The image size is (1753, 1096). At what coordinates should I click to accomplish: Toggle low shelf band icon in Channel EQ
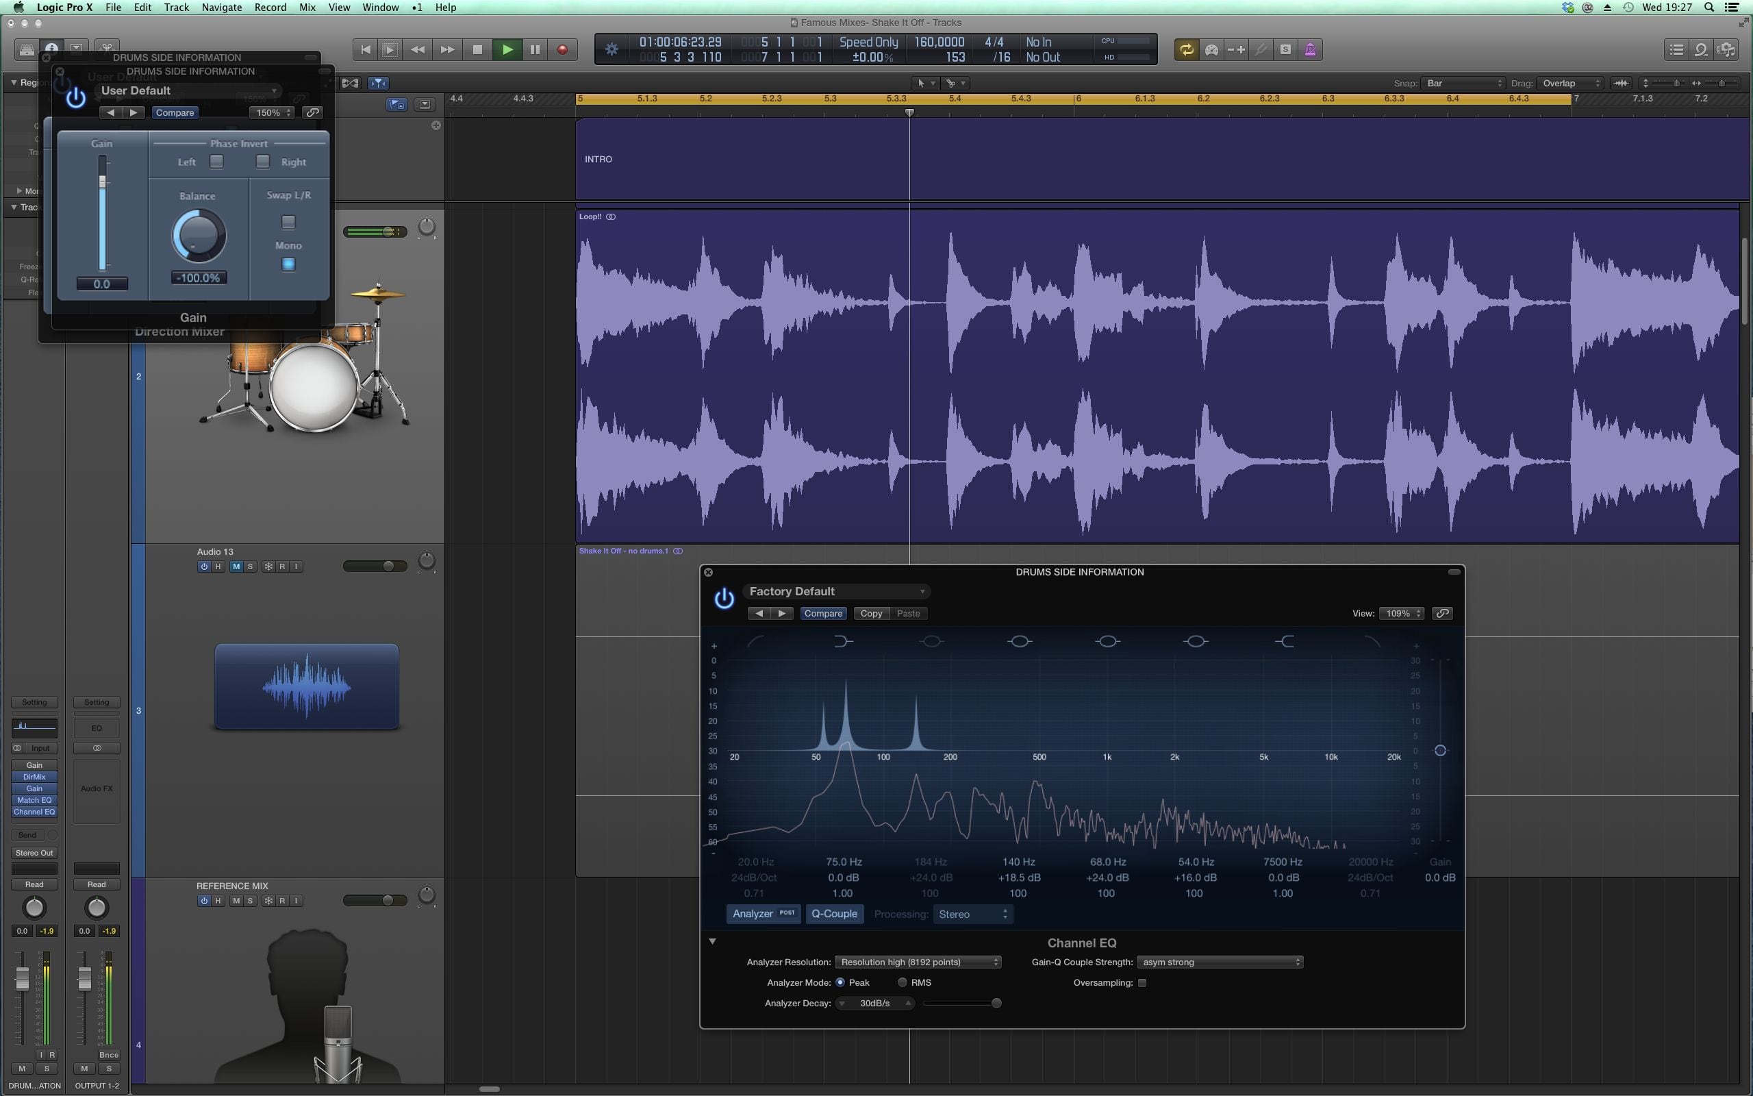click(x=843, y=640)
